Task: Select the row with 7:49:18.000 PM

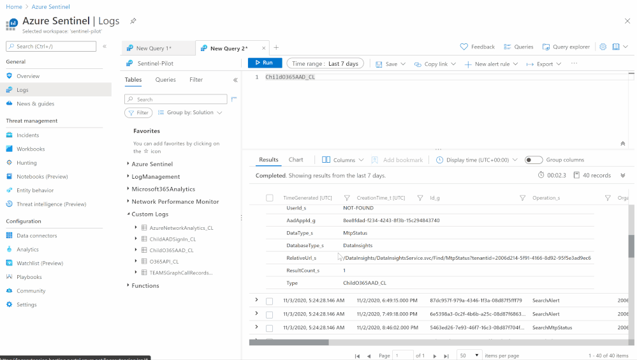Action: (x=269, y=315)
